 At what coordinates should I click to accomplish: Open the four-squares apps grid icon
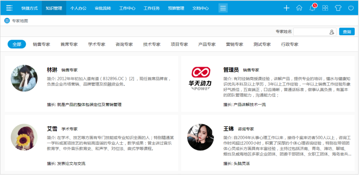pos(325,8)
